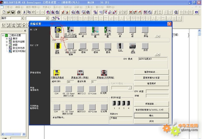Click the Cut scissors toolbar icon
This screenshot has height=139, width=202.
point(24,12)
